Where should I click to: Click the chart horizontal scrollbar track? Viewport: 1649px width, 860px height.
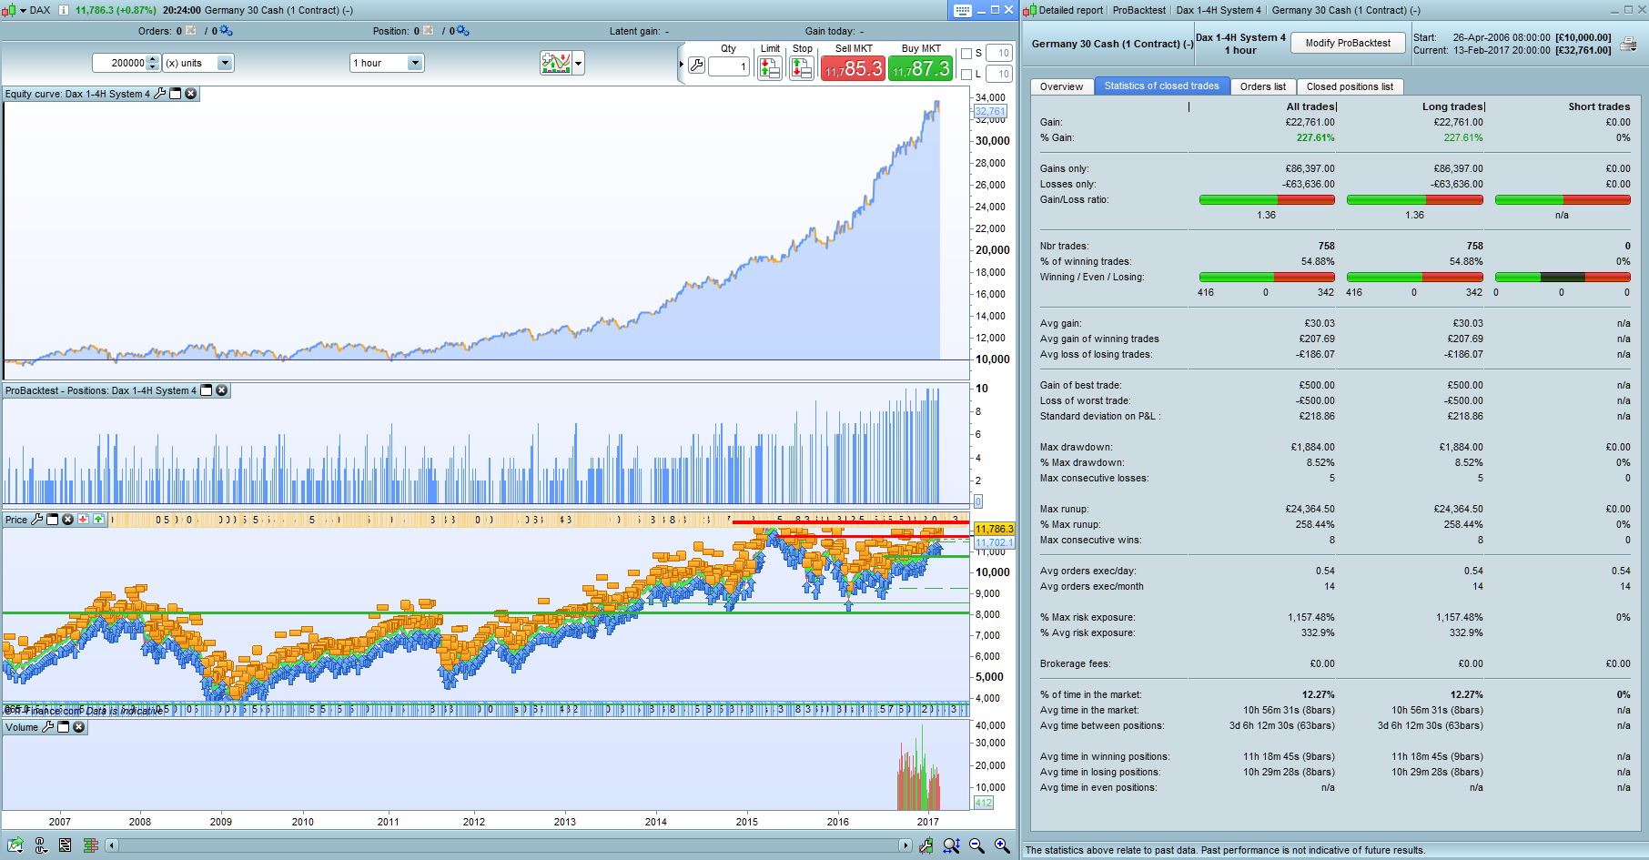tap(509, 845)
